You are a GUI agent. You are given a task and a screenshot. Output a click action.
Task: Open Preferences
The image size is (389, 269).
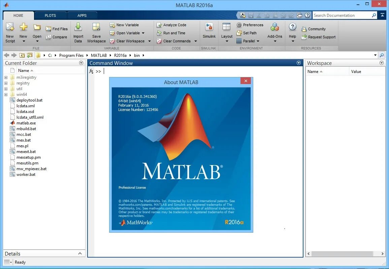click(x=250, y=25)
